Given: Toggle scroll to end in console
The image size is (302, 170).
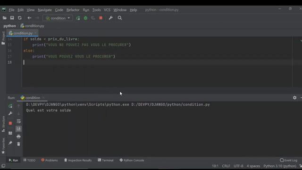Looking at the screenshot, I should click(18, 129).
